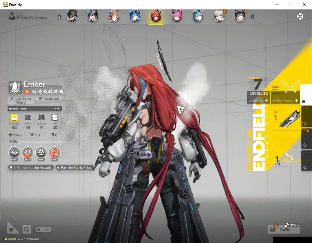Open the Shield tag

point(21,102)
